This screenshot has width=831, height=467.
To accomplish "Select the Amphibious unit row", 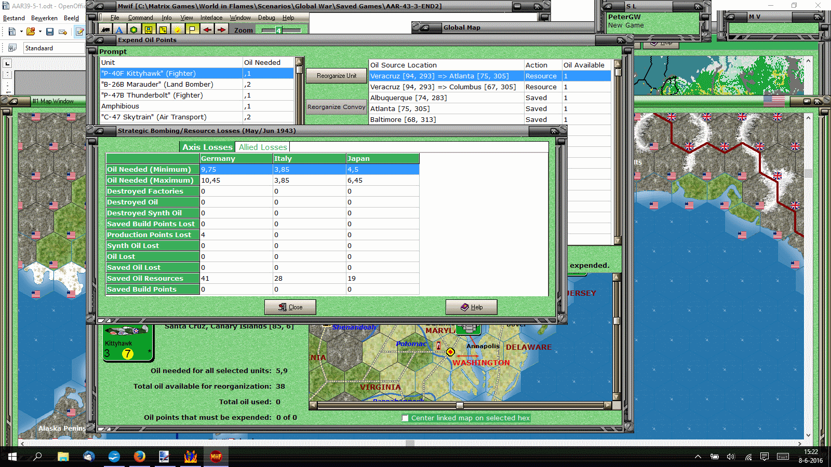I will click(197, 106).
